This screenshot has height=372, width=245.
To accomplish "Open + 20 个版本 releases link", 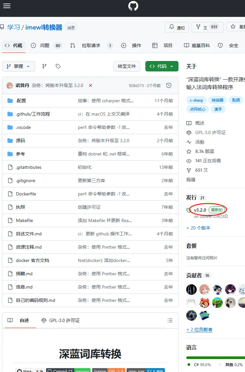I will tap(199, 228).
